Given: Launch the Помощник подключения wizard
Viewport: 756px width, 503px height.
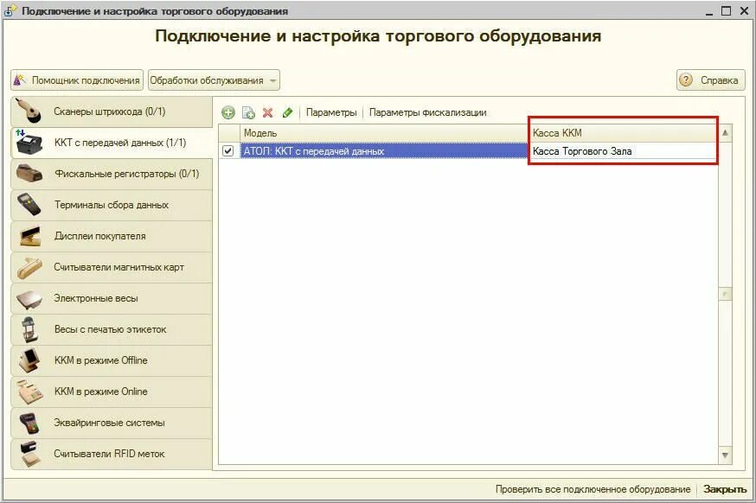Looking at the screenshot, I should (x=76, y=80).
